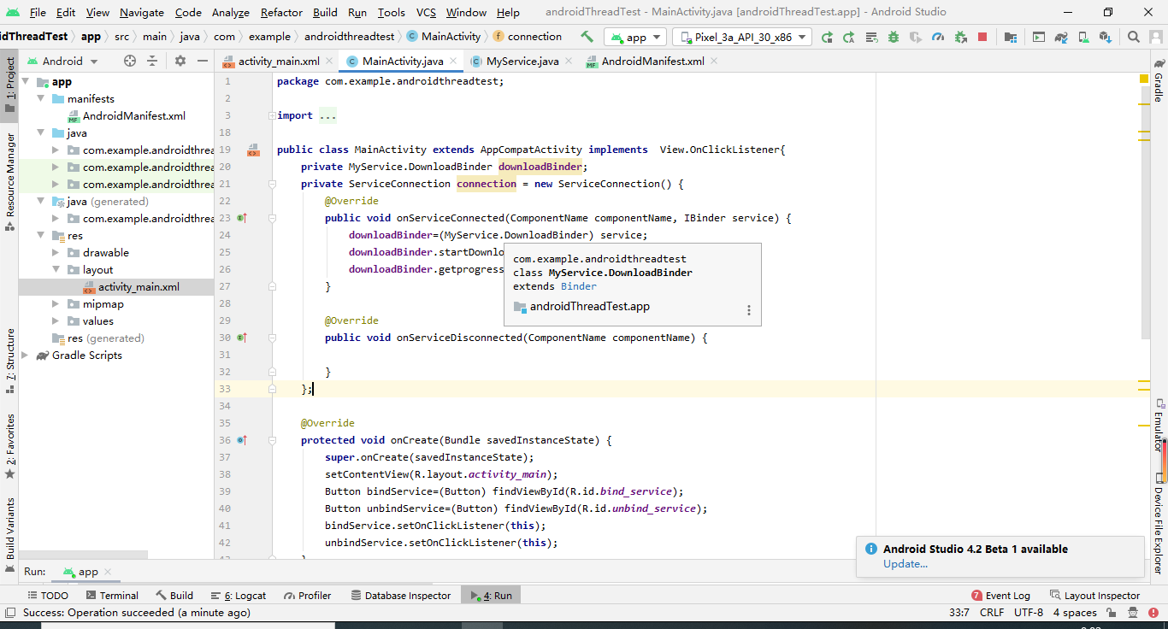Switch to the MyService.java tab
Screen dimensions: 1168x629
pyautogui.click(x=522, y=62)
